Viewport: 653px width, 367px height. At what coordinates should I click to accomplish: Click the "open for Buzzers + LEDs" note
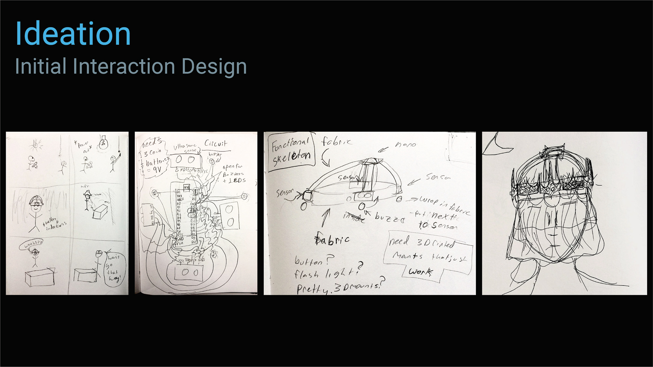(x=234, y=173)
